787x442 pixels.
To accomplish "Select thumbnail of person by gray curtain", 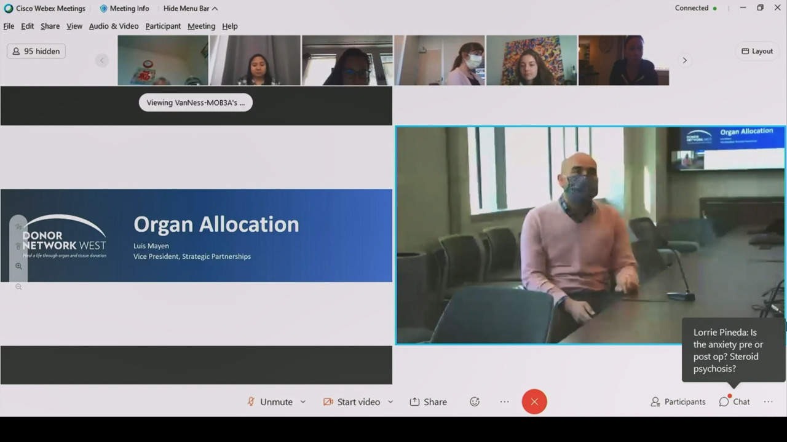I will (255, 60).
